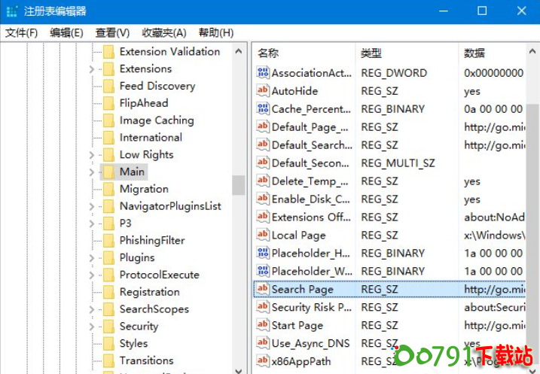This screenshot has height=374, width=540.
Task: Click the binary icon next to AssociationActivationMode
Action: click(263, 73)
